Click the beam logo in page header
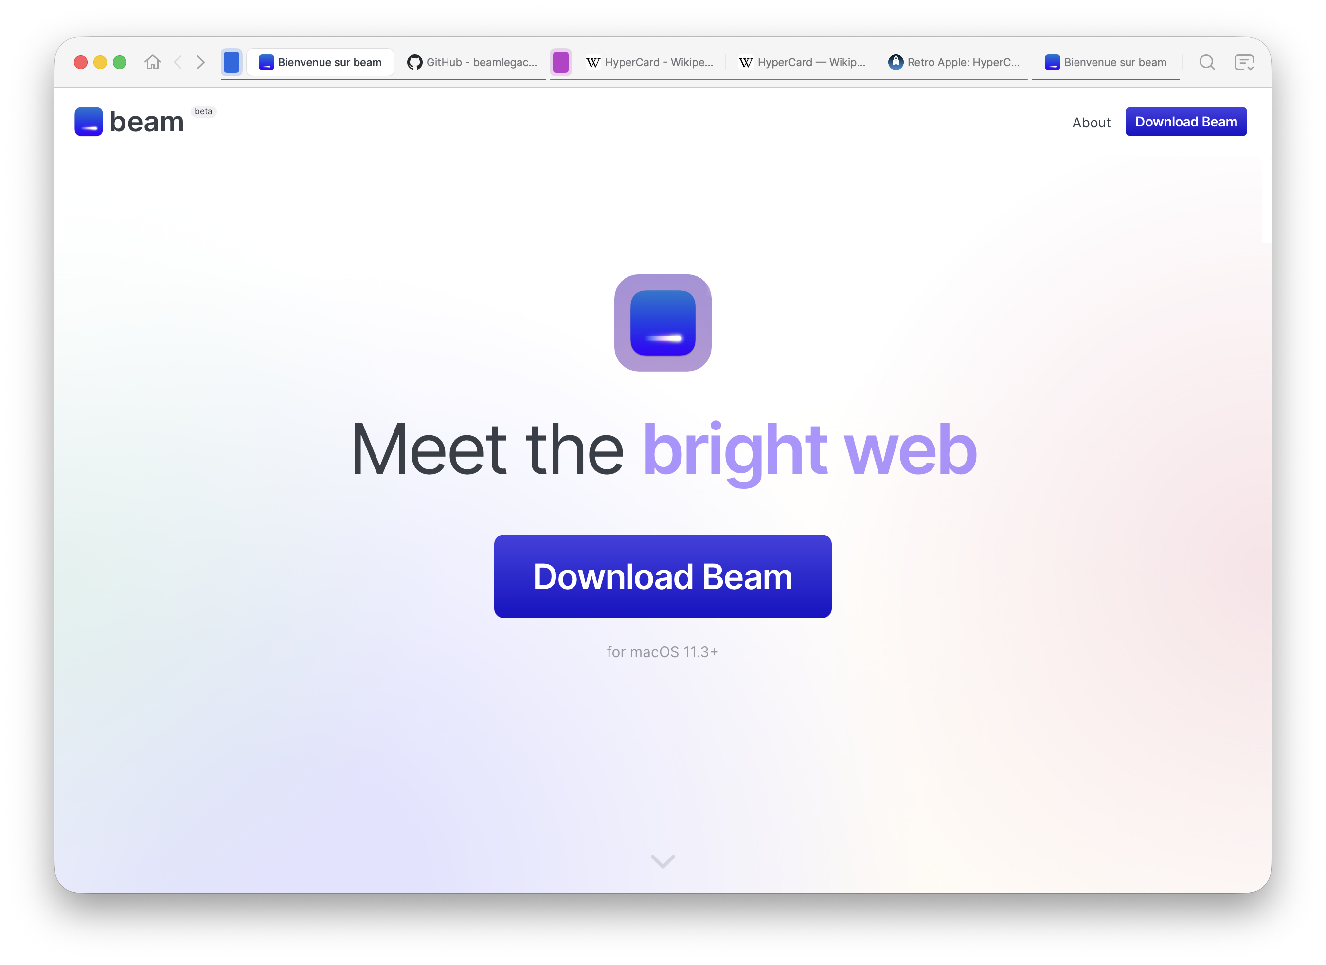This screenshot has height=965, width=1326. pos(129,122)
